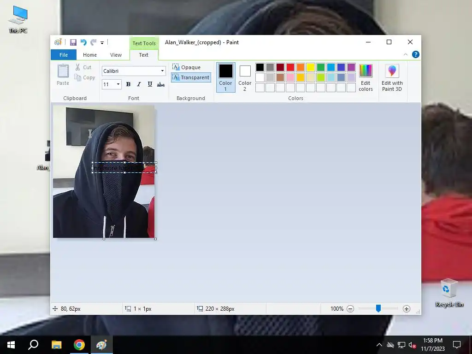Click the Save icon in quick access toolbar
This screenshot has width=472, height=354.
point(73,42)
